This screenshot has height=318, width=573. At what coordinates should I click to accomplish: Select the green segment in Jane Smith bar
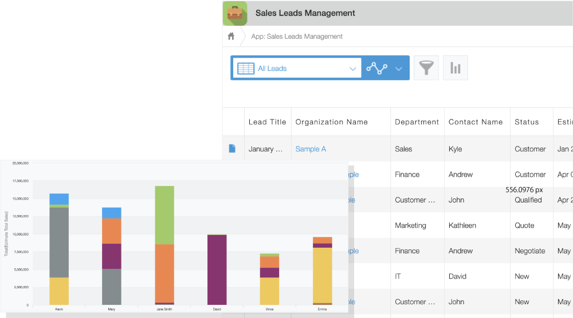(x=164, y=215)
